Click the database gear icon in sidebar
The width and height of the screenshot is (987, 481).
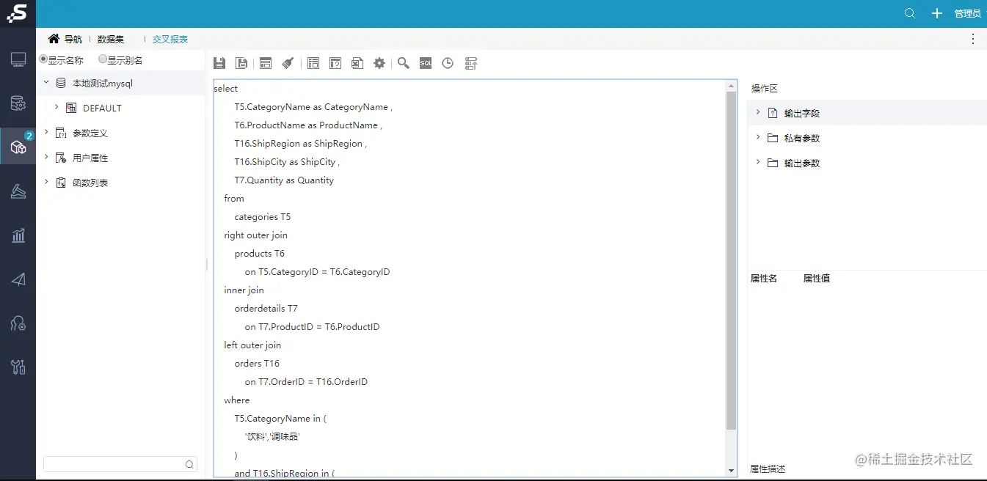coord(18,103)
